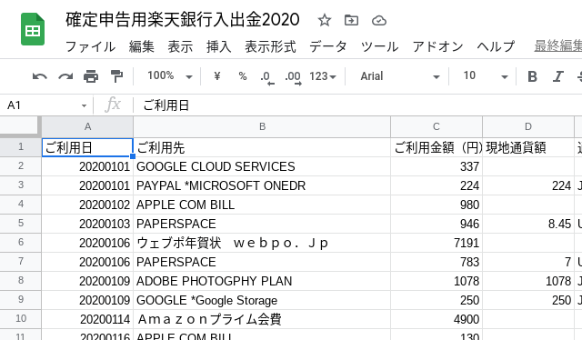Click the formula bar showing ご利用日
The width and height of the screenshot is (582, 340).
(357, 105)
